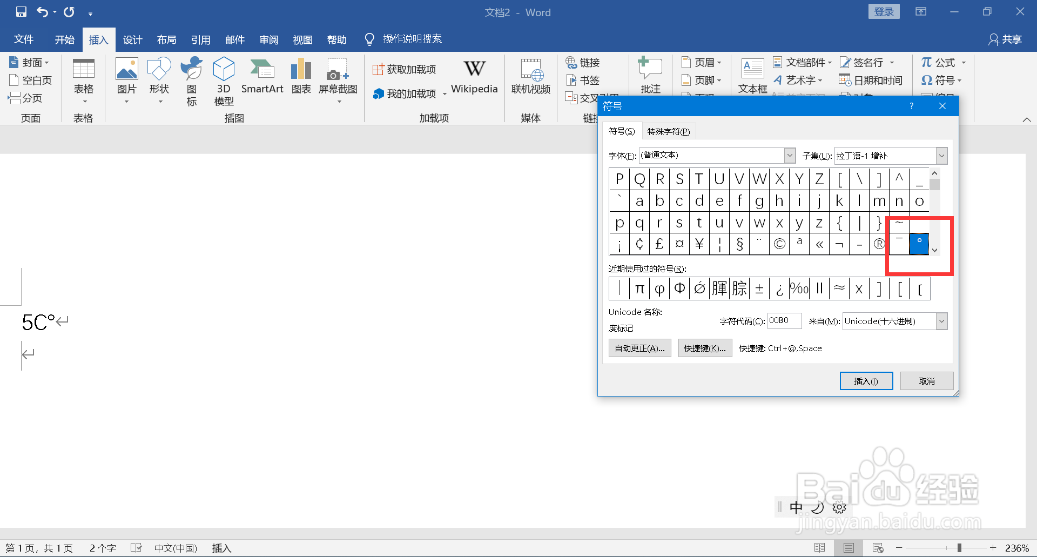Viewport: 1037px width, 557px height.
Task: Choose the π recently used symbol
Action: (x=639, y=288)
